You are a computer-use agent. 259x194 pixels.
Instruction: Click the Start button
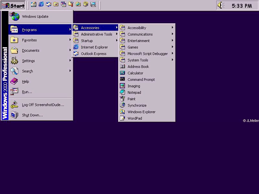[x=13, y=5]
